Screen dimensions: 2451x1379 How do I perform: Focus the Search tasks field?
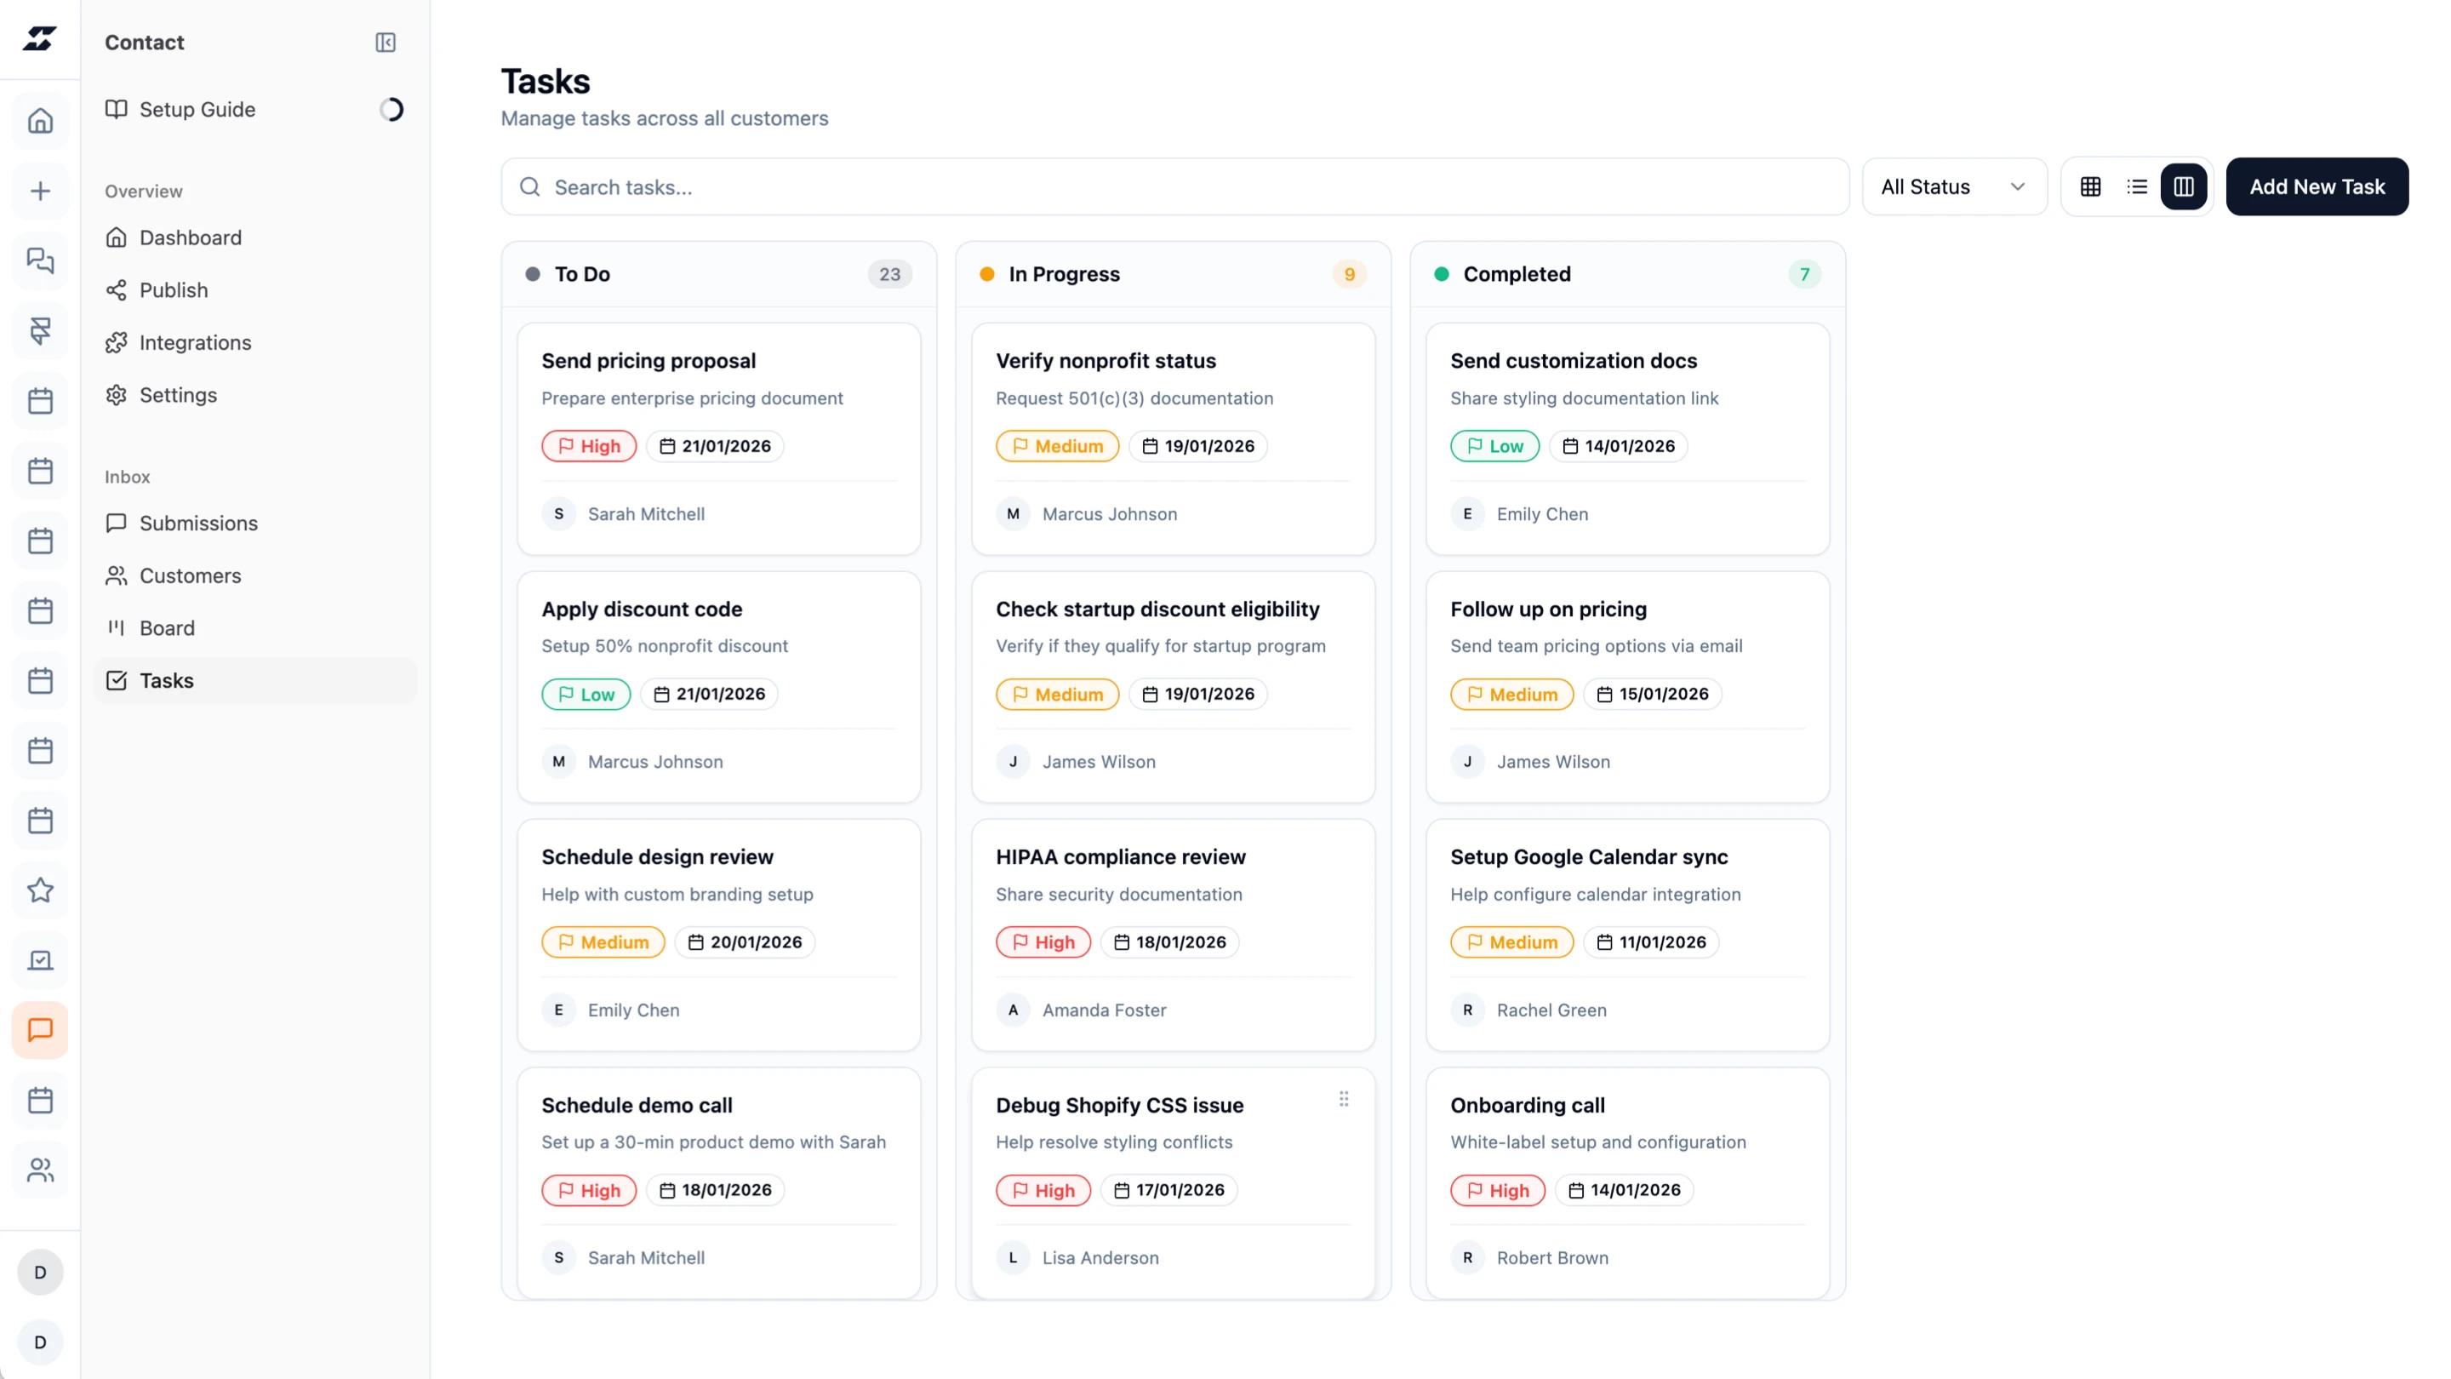tap(1174, 187)
